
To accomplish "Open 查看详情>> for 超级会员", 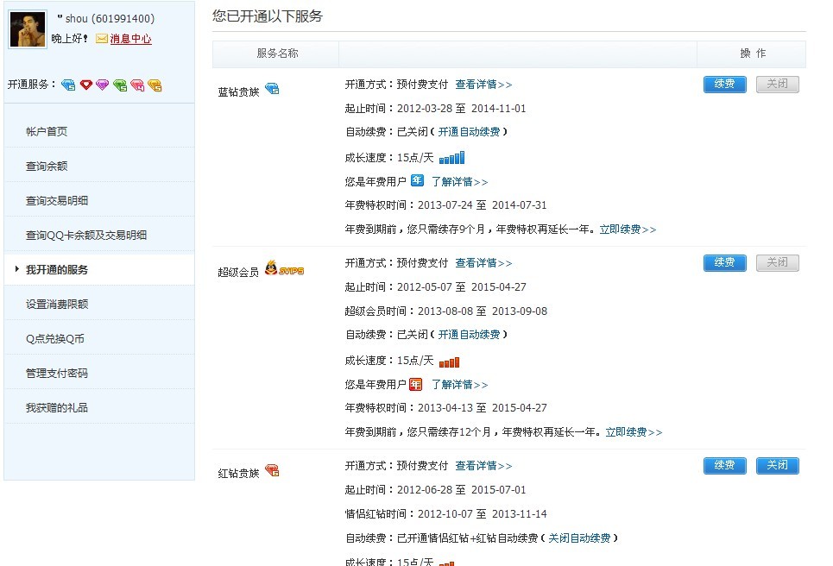I will pos(483,263).
